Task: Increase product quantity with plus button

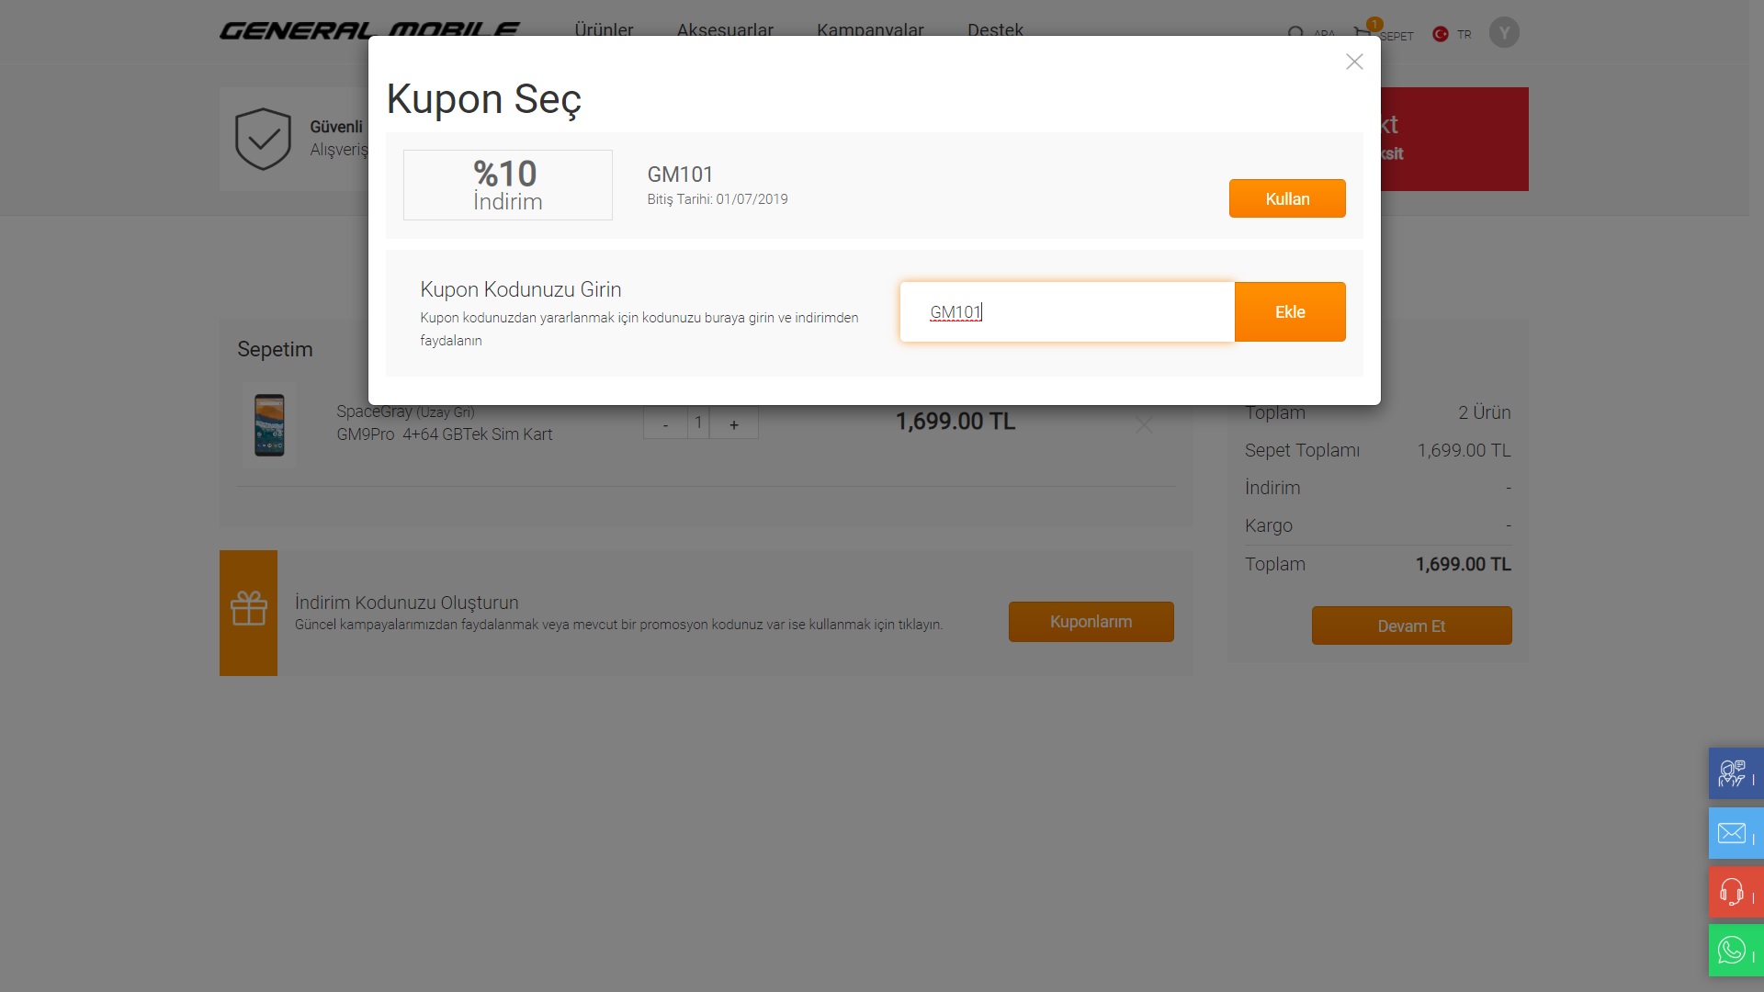Action: [x=733, y=423]
